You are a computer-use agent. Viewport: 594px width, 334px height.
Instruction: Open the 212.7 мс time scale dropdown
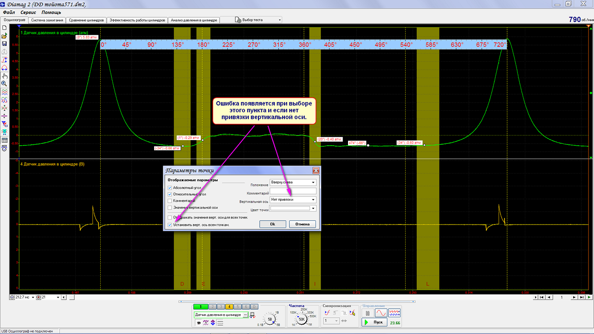click(33, 297)
